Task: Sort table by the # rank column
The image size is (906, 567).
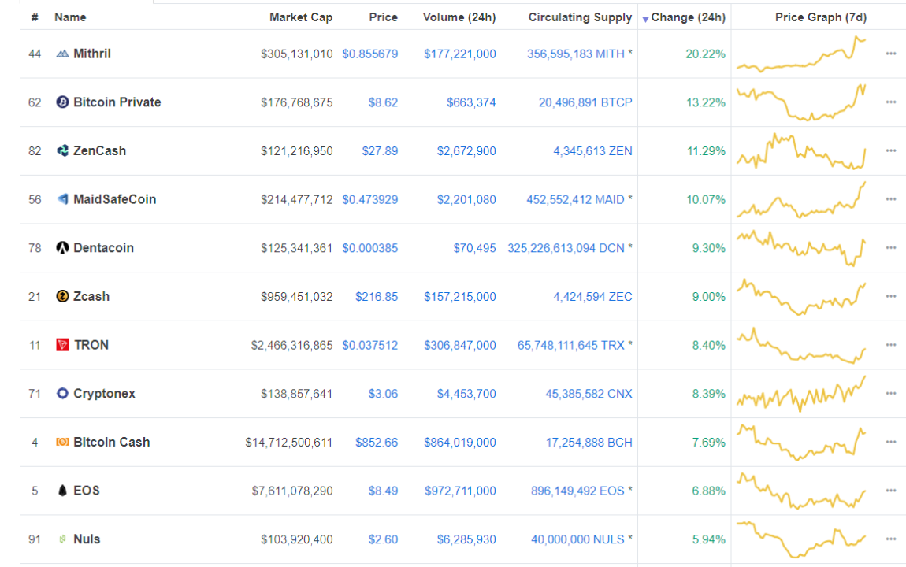Action: tap(35, 17)
